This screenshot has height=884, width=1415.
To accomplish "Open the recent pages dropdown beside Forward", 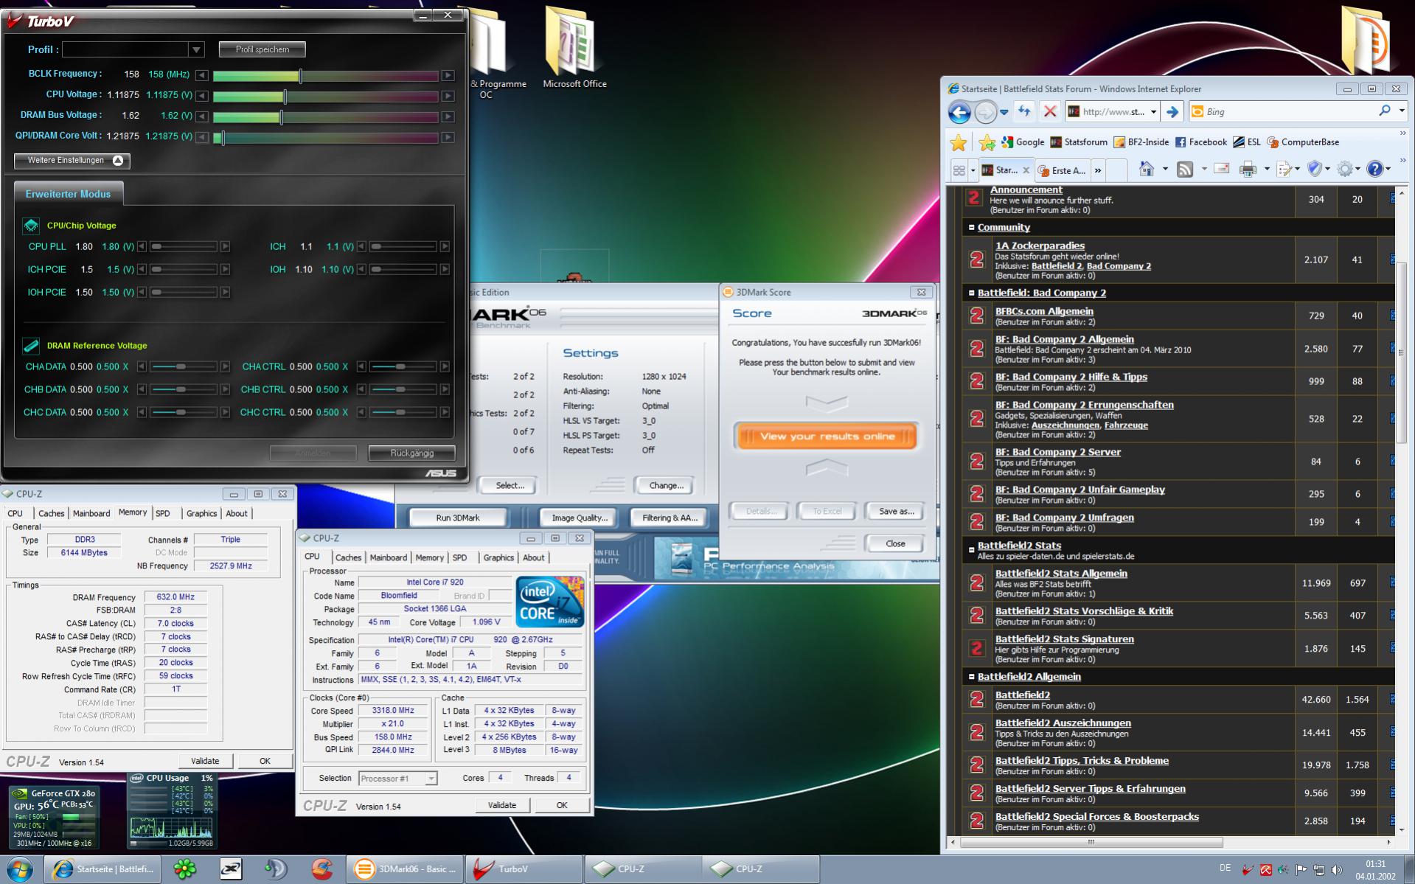I will [1004, 112].
